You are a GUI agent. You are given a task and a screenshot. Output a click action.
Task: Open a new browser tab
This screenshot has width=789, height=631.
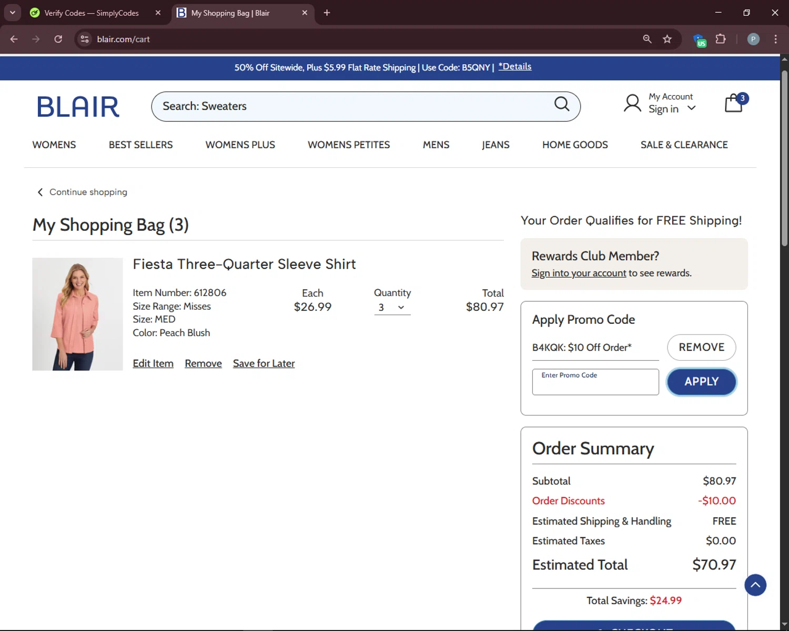(327, 13)
